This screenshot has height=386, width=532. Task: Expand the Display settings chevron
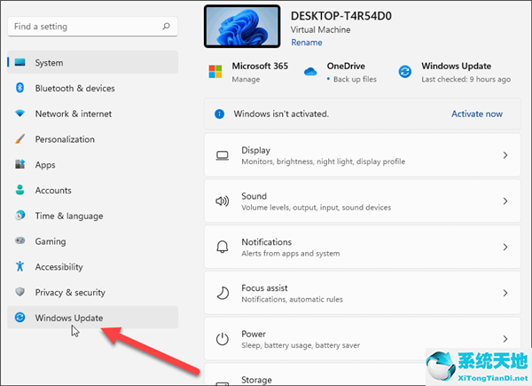(x=505, y=155)
